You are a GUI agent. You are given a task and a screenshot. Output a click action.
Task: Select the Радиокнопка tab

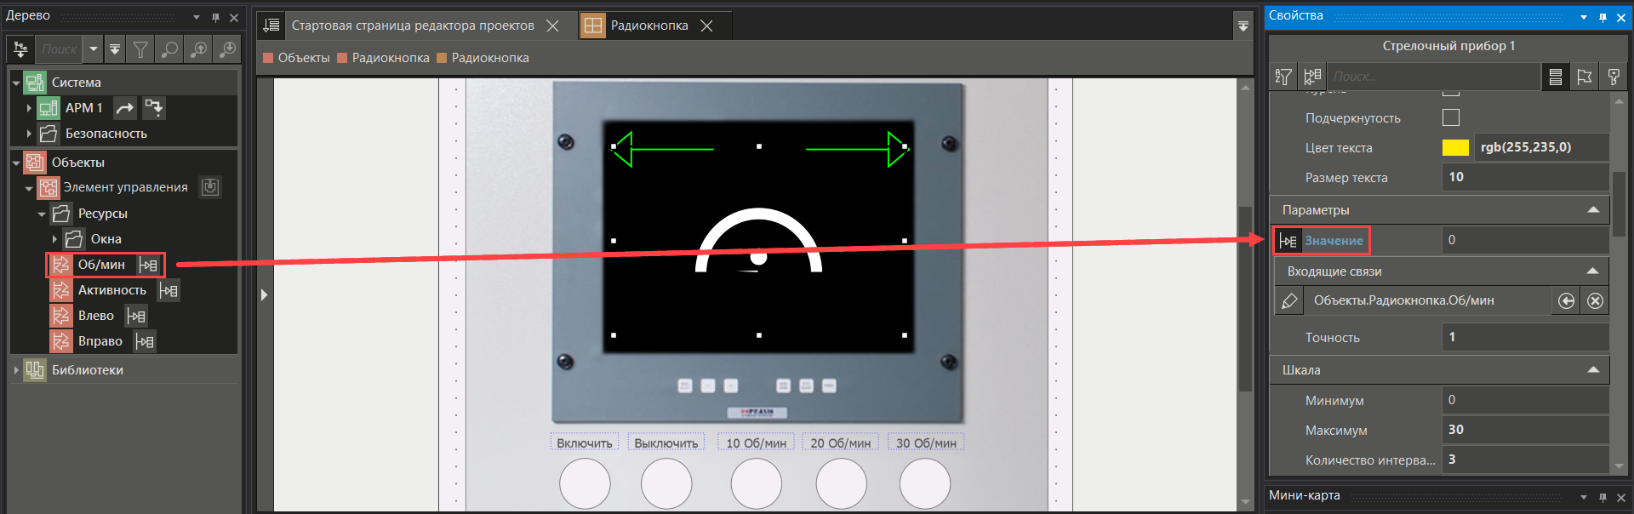coord(648,26)
